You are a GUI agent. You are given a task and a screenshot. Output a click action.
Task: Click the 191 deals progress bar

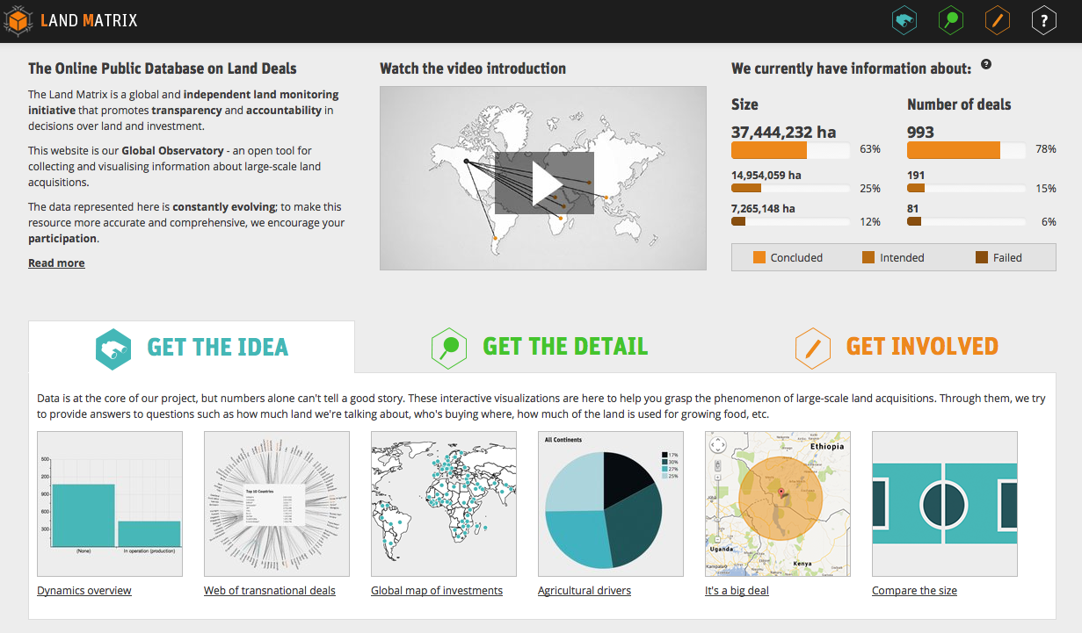[x=966, y=189]
